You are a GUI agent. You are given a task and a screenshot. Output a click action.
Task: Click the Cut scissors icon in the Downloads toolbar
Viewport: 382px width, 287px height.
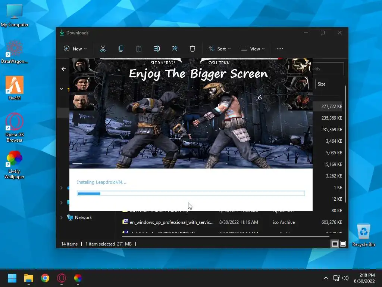[x=103, y=49]
